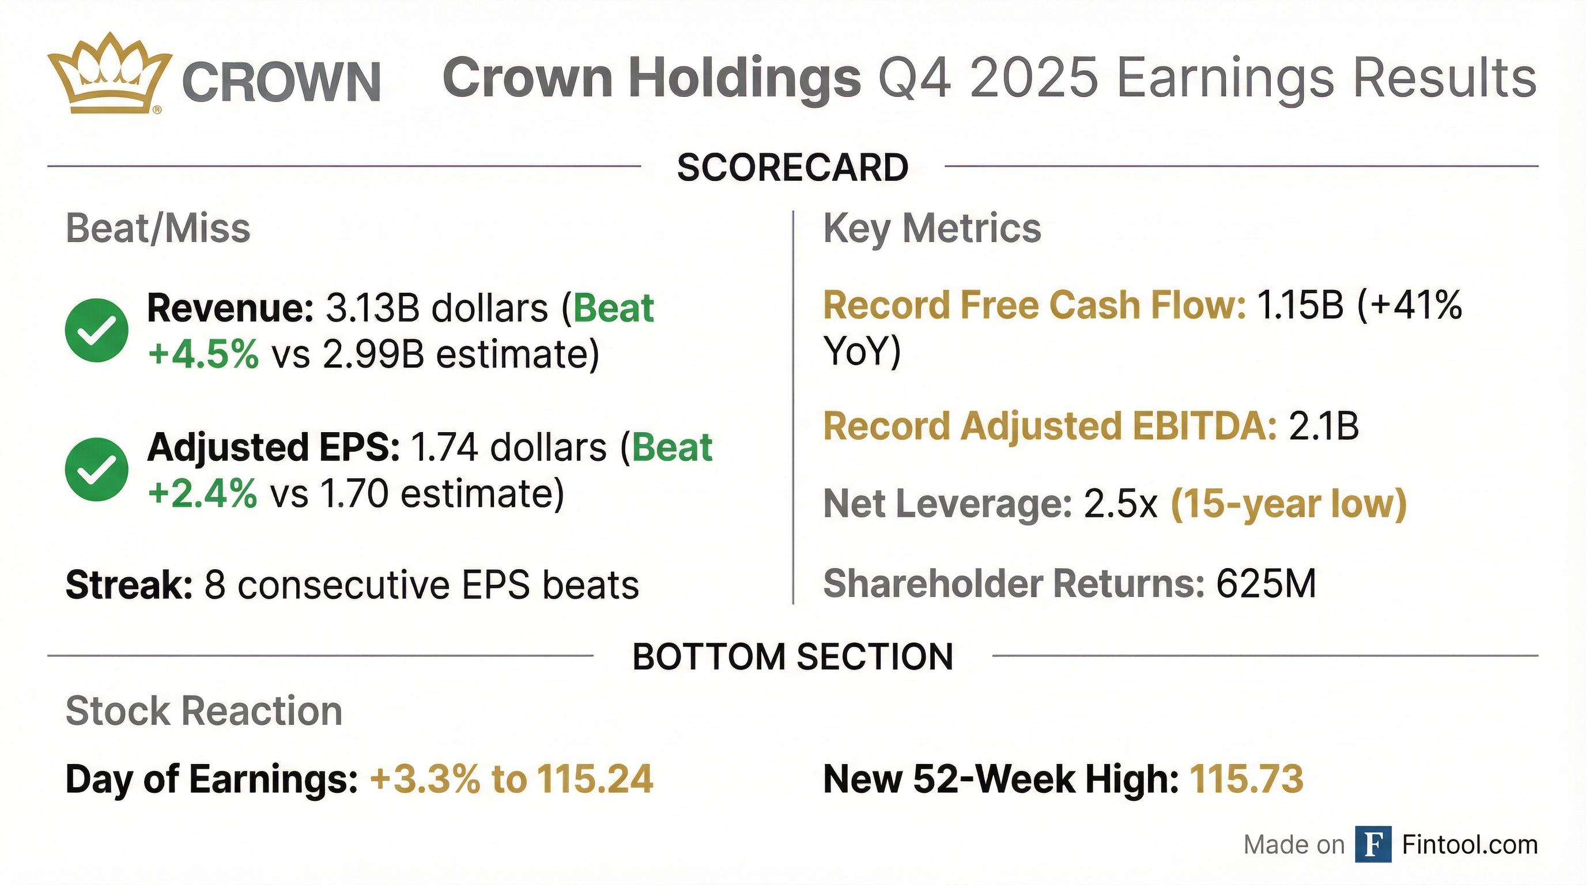Image resolution: width=1586 pixels, height=885 pixels.
Task: Click the Day of Earnings label
Action: pyautogui.click(x=211, y=779)
